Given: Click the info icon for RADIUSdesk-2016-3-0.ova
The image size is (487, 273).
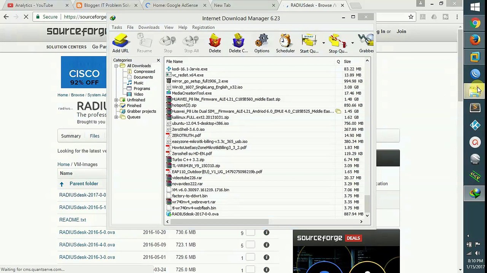Looking at the screenshot, I should [x=266, y=257].
